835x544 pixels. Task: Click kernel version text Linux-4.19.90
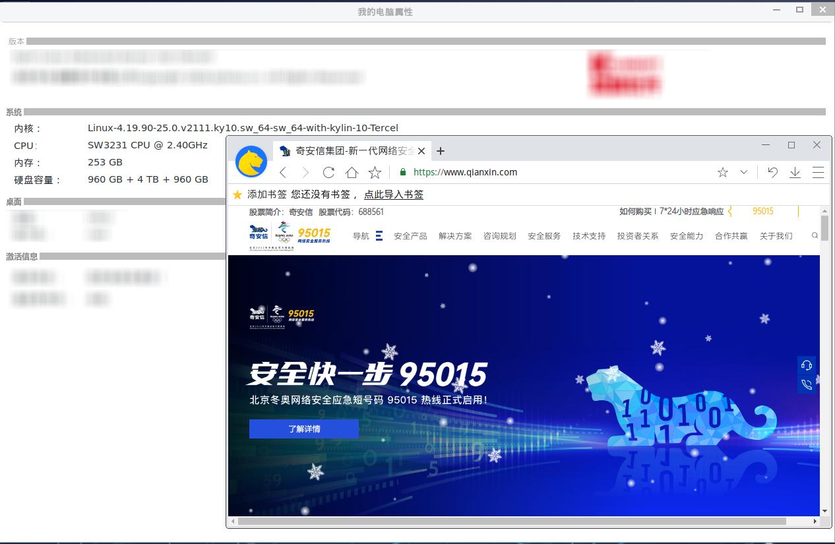(x=243, y=128)
